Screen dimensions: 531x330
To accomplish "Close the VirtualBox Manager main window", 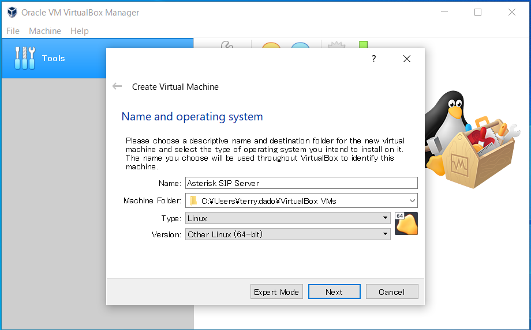I will (512, 13).
